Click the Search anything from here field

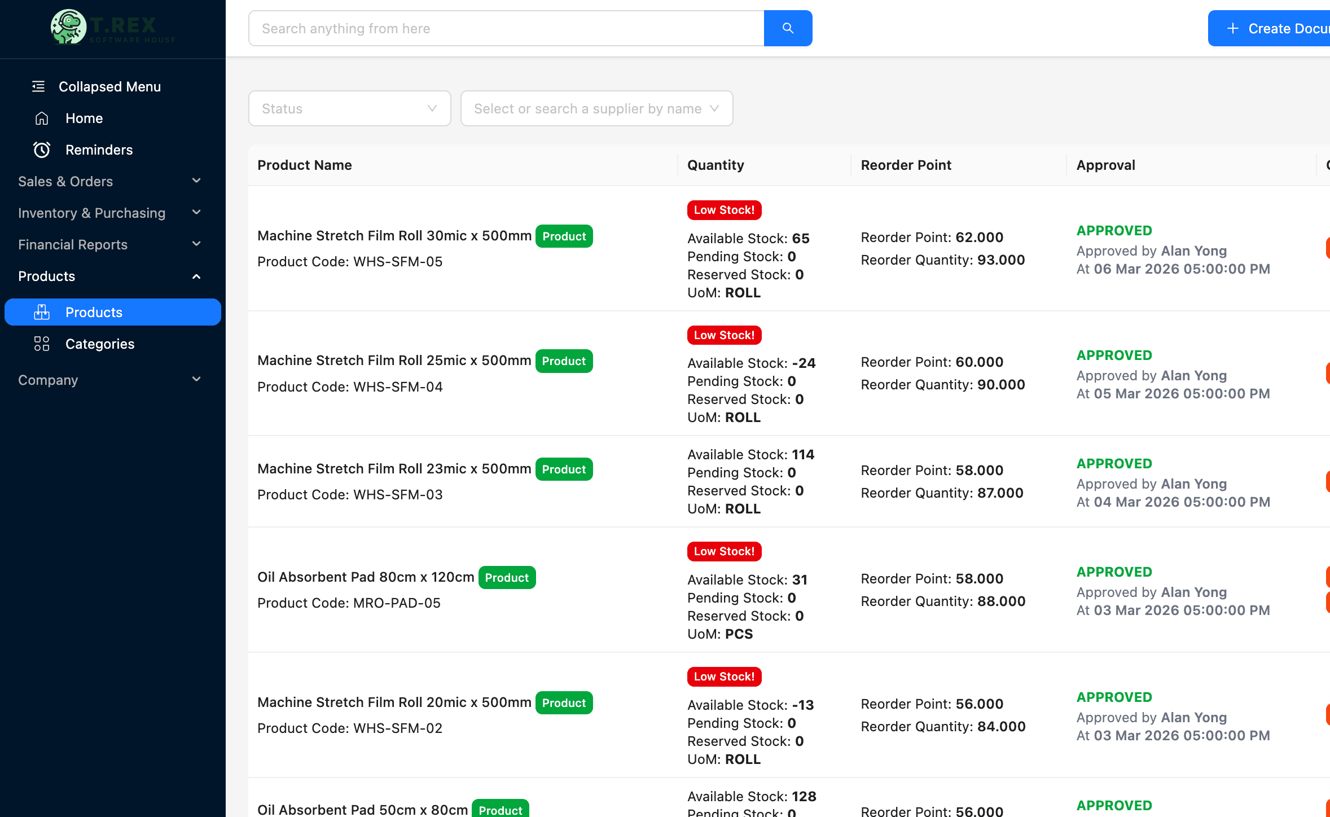tap(506, 29)
